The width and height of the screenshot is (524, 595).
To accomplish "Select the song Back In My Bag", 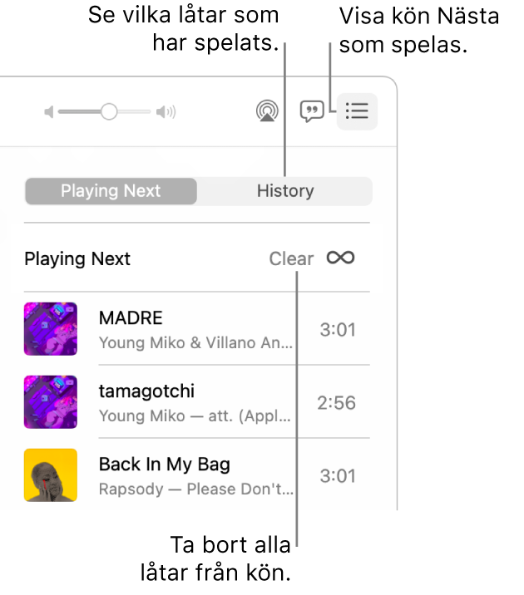I will (165, 465).
